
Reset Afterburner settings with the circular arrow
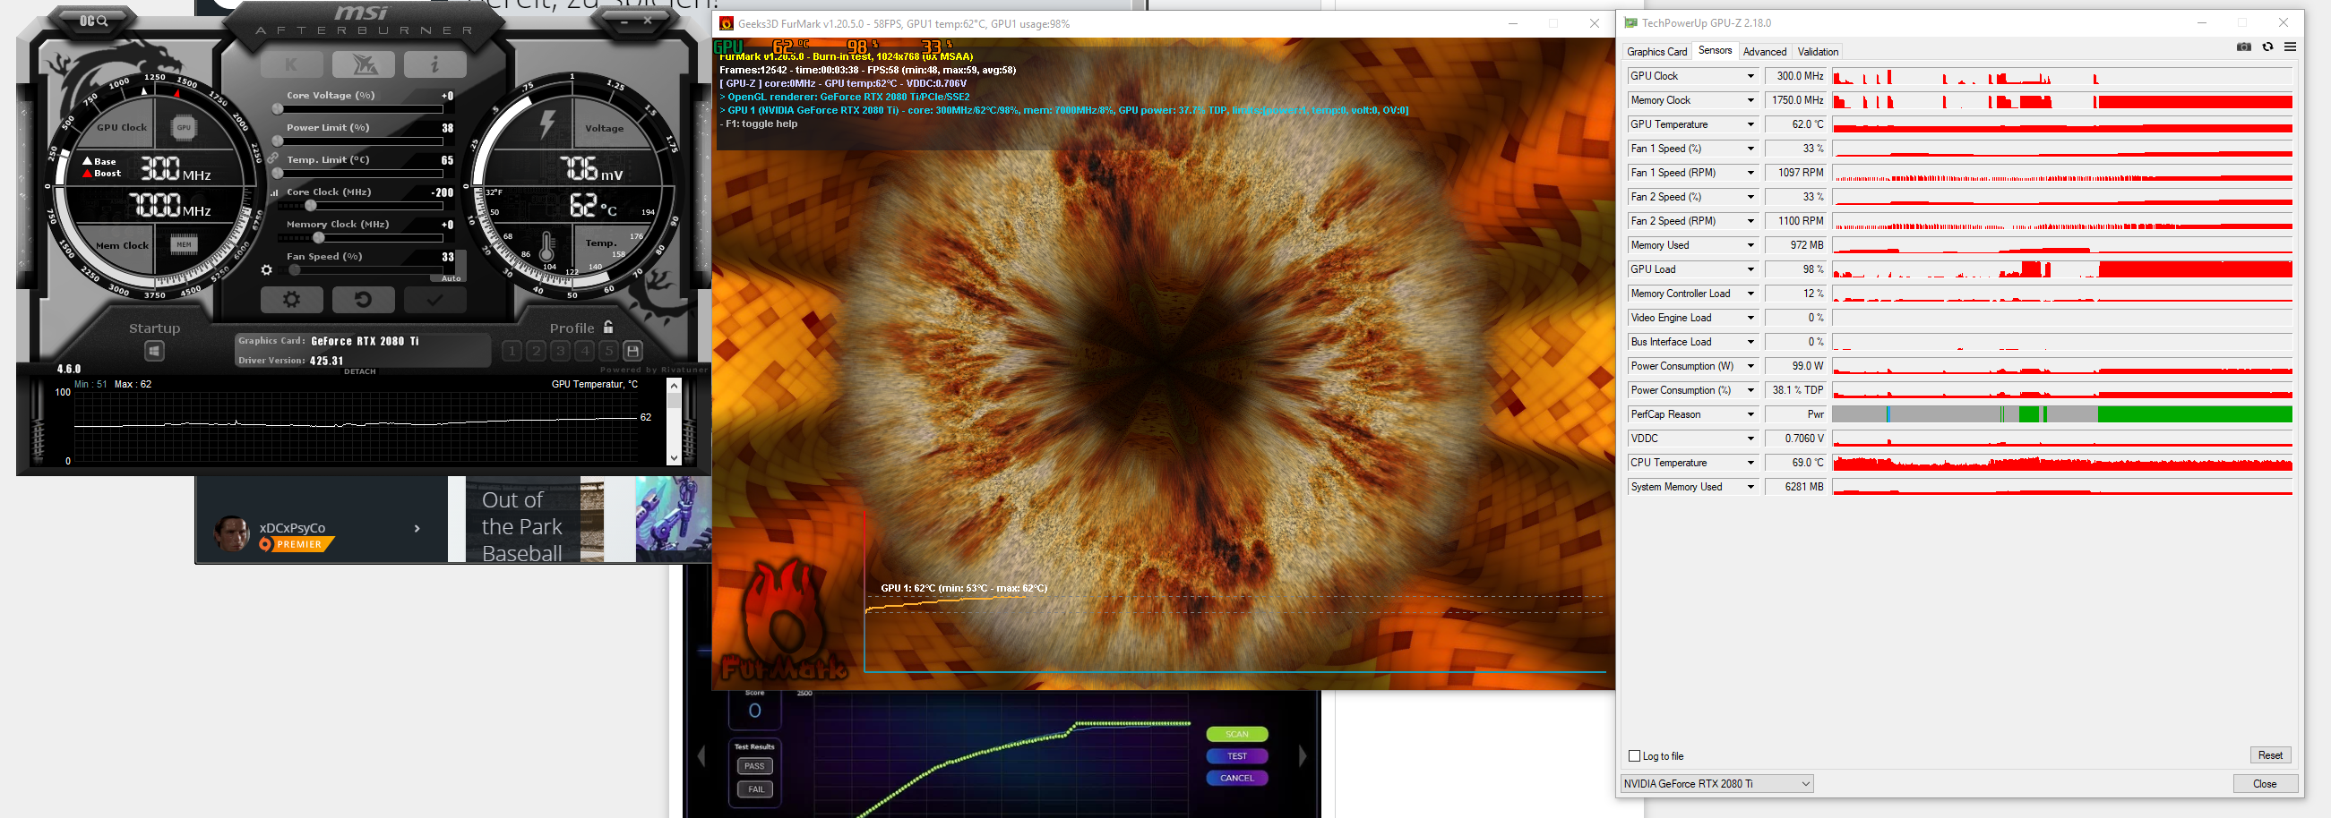coord(363,299)
